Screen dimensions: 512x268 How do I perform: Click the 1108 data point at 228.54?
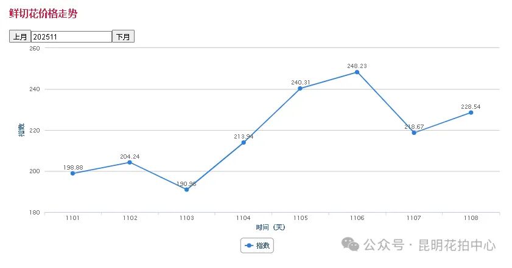click(471, 112)
